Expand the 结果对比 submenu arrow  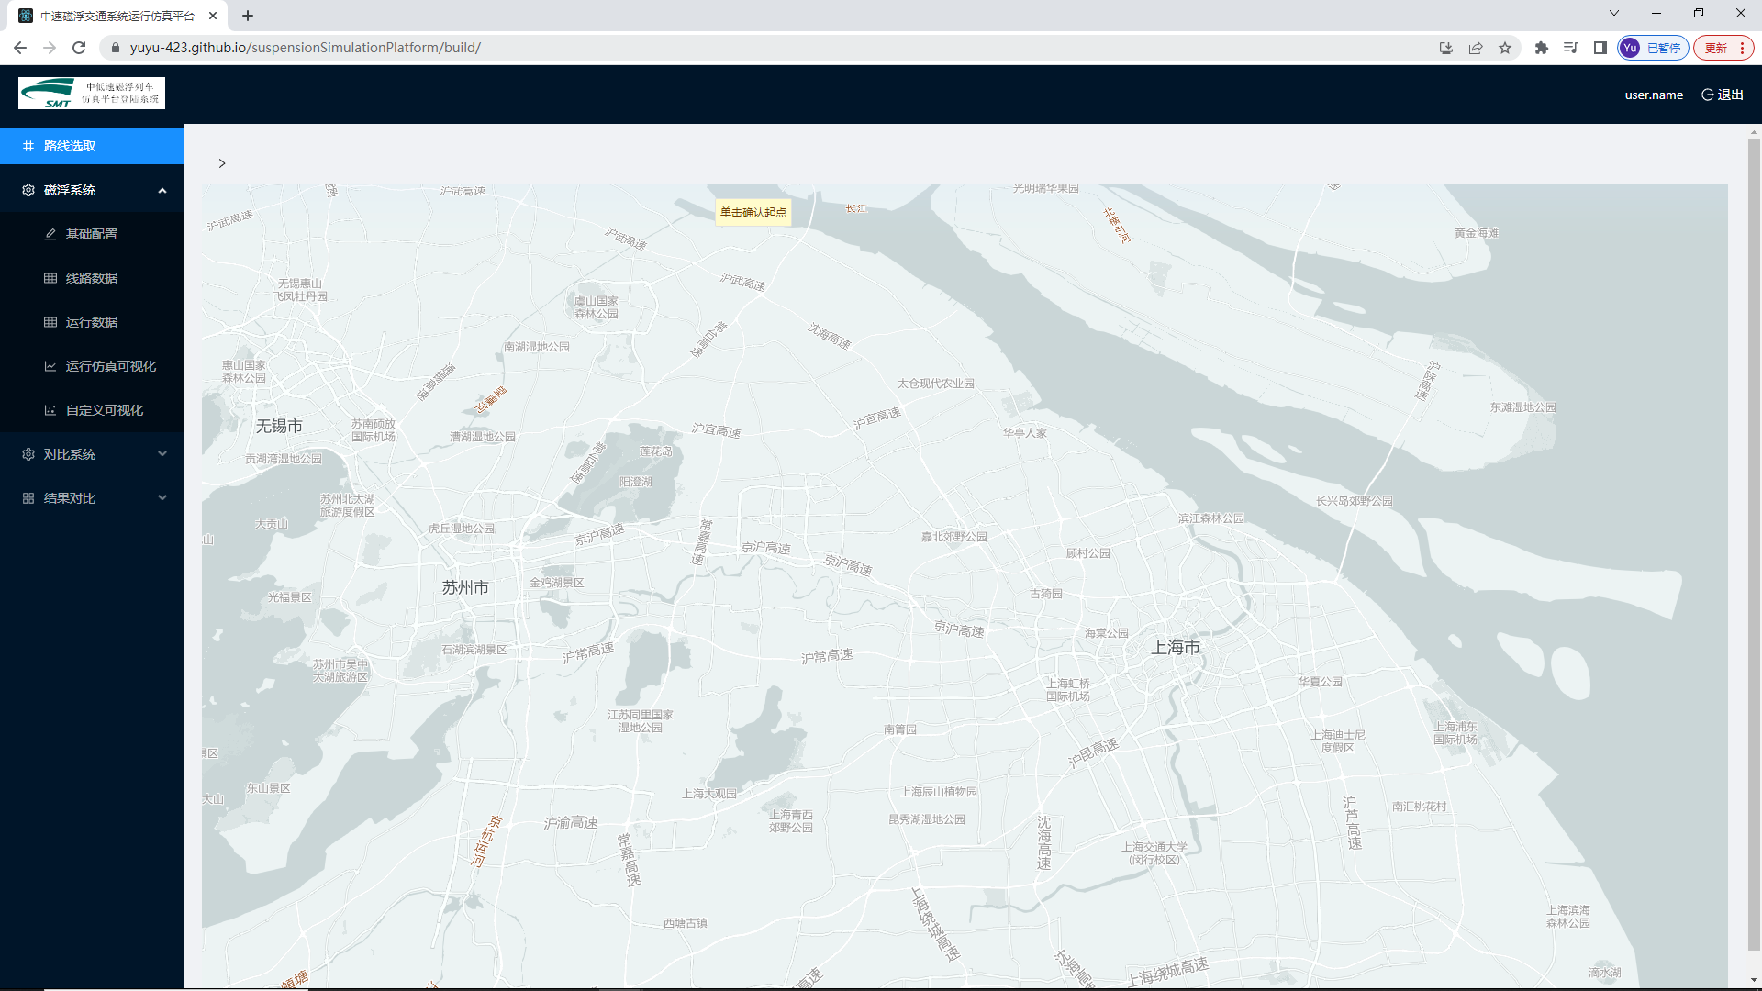pyautogui.click(x=162, y=498)
